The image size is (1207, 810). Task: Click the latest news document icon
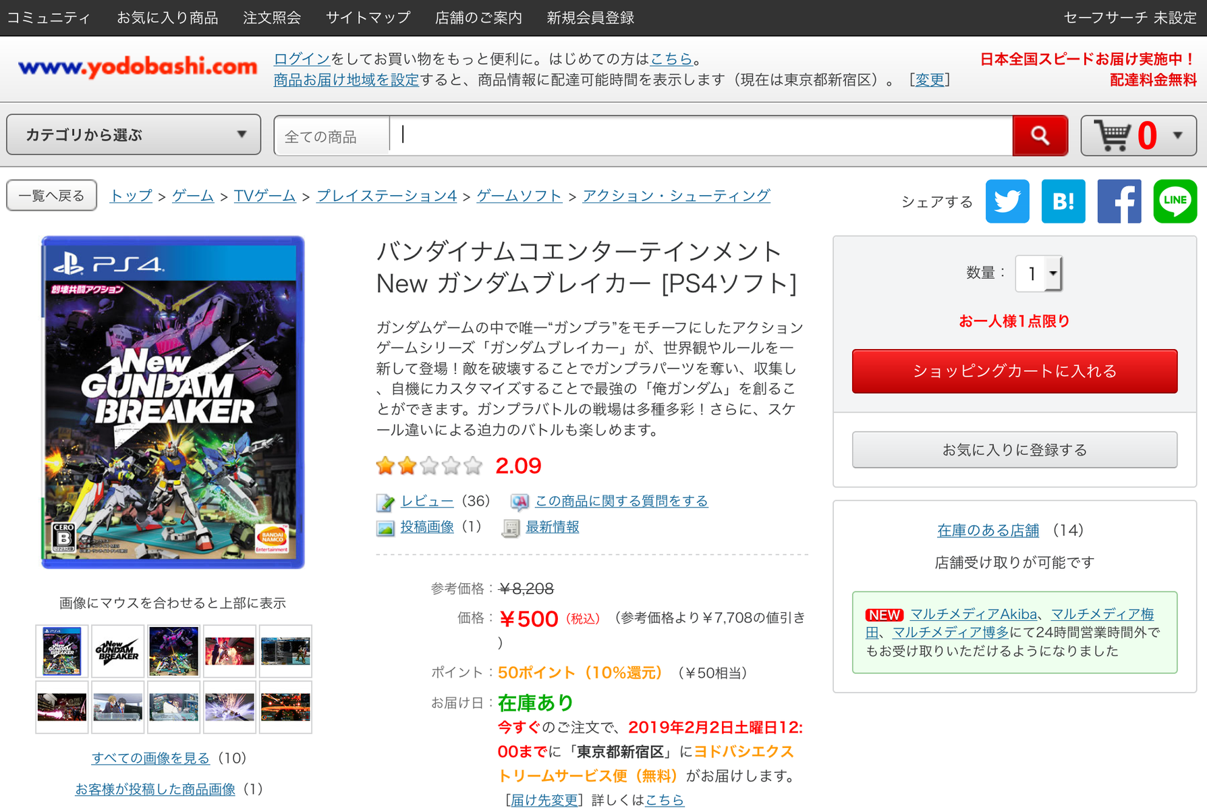[x=511, y=528]
